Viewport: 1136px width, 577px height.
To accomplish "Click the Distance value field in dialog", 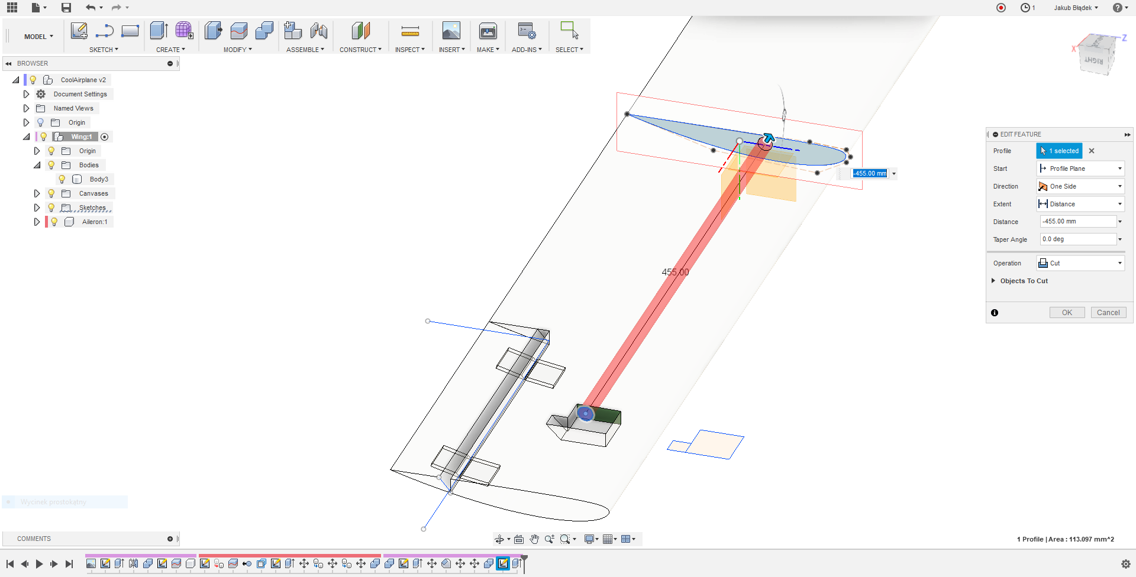I will click(1078, 222).
